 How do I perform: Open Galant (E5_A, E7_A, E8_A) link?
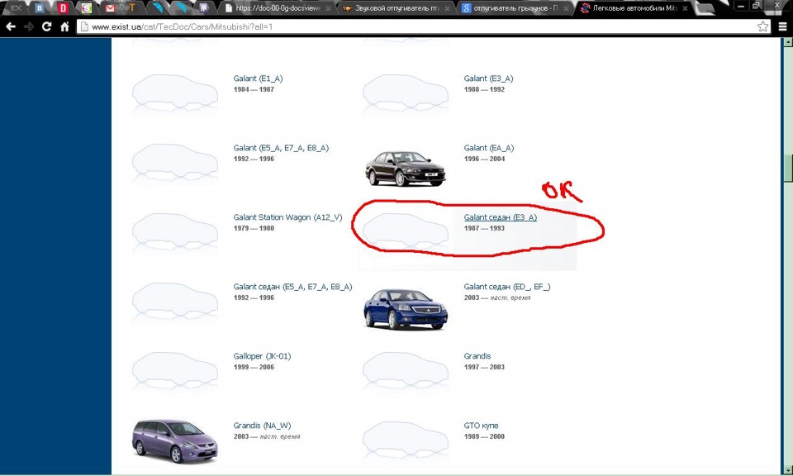pyautogui.click(x=281, y=148)
